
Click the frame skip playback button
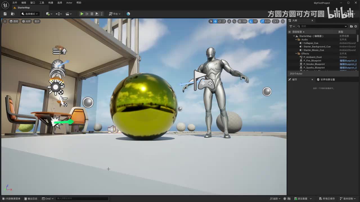click(87, 14)
